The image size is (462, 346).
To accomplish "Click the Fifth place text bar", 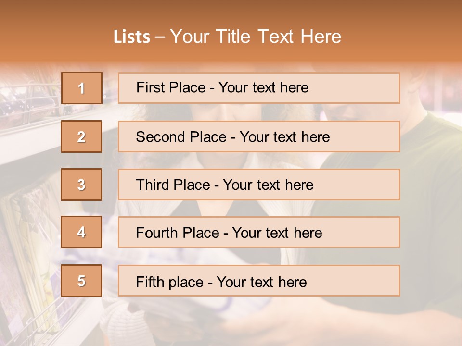I will pos(259,281).
